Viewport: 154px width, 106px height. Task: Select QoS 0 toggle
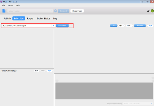tap(114, 26)
